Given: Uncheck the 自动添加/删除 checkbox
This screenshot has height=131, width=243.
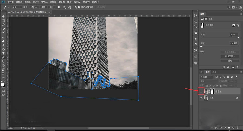Looking at the screenshot, I should click(x=79, y=7).
